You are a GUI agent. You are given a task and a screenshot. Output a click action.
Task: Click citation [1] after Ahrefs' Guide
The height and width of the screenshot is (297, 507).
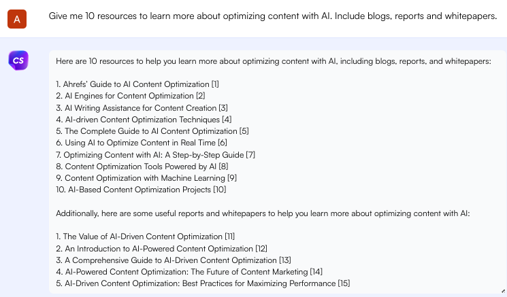[x=215, y=84]
